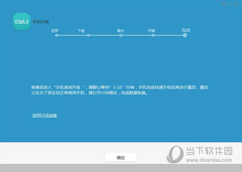
Task: Select the 选择 step marker
Action: tap(56, 35)
